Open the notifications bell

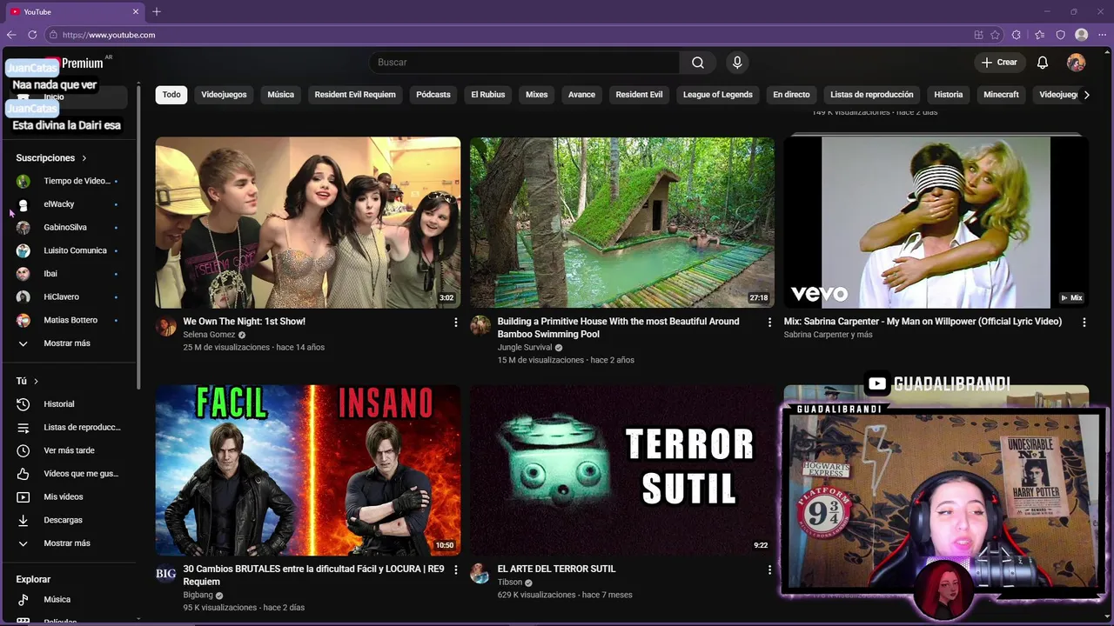[x=1043, y=63]
